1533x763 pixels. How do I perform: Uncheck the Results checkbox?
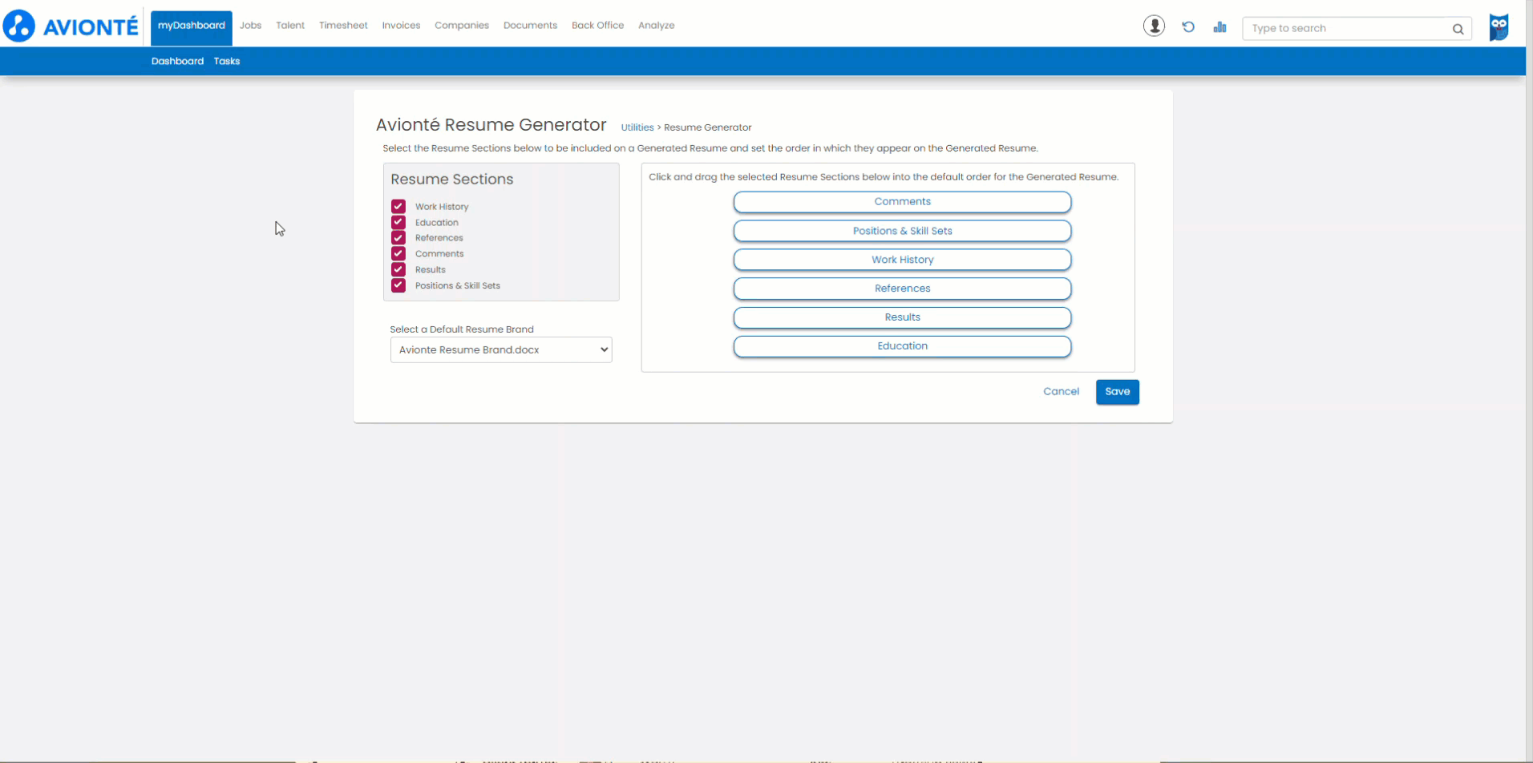pyautogui.click(x=398, y=269)
